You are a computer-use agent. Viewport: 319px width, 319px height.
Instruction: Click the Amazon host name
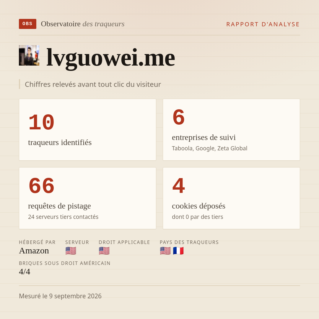(x=34, y=251)
